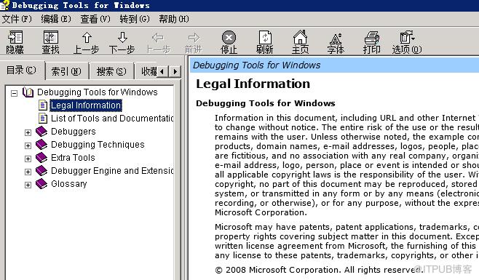Screen dimensions: 479x280
Task: Click the 2008 Microsoft Corporation copyright line
Action: click(318, 270)
